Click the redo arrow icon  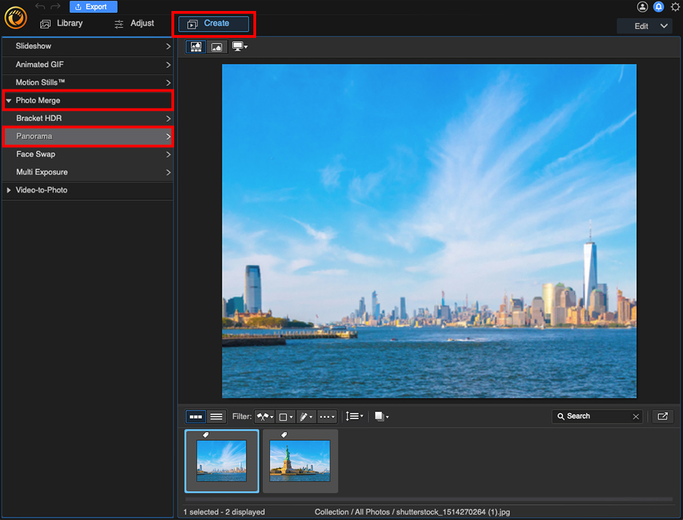click(56, 7)
